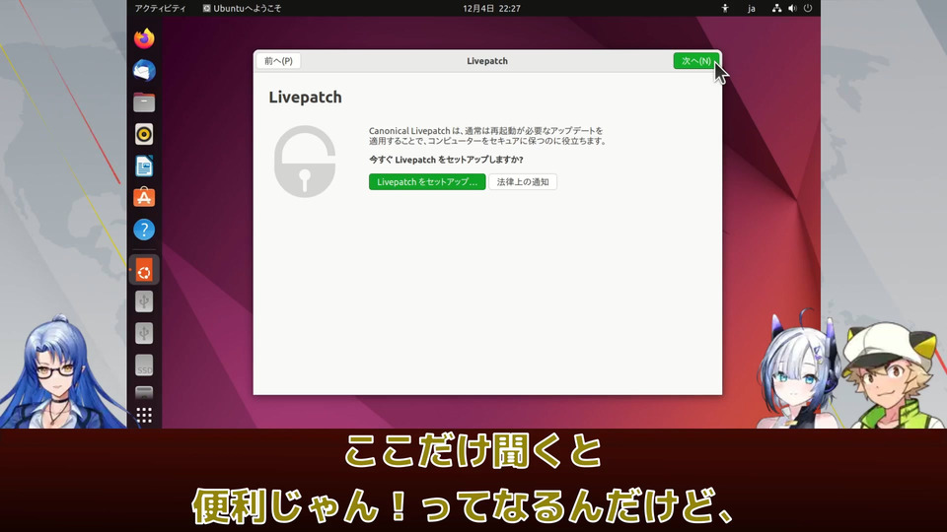Go to next page with 次へ(N)
947x532 pixels.
(x=696, y=61)
